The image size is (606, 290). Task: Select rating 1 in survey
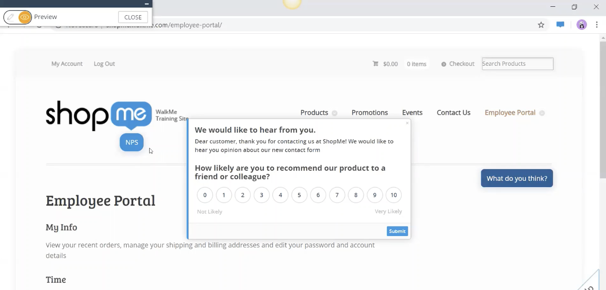point(224,195)
